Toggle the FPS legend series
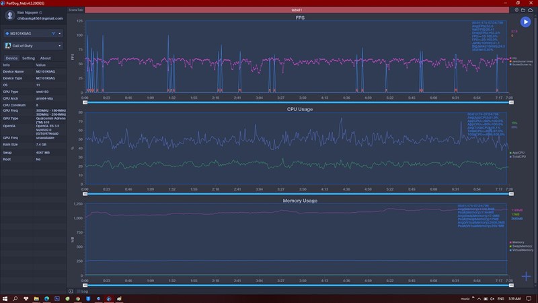The width and height of the screenshot is (538, 303). tap(513, 58)
